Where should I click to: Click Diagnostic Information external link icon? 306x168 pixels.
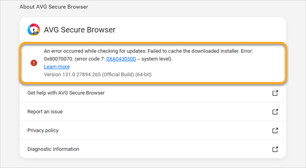275,149
